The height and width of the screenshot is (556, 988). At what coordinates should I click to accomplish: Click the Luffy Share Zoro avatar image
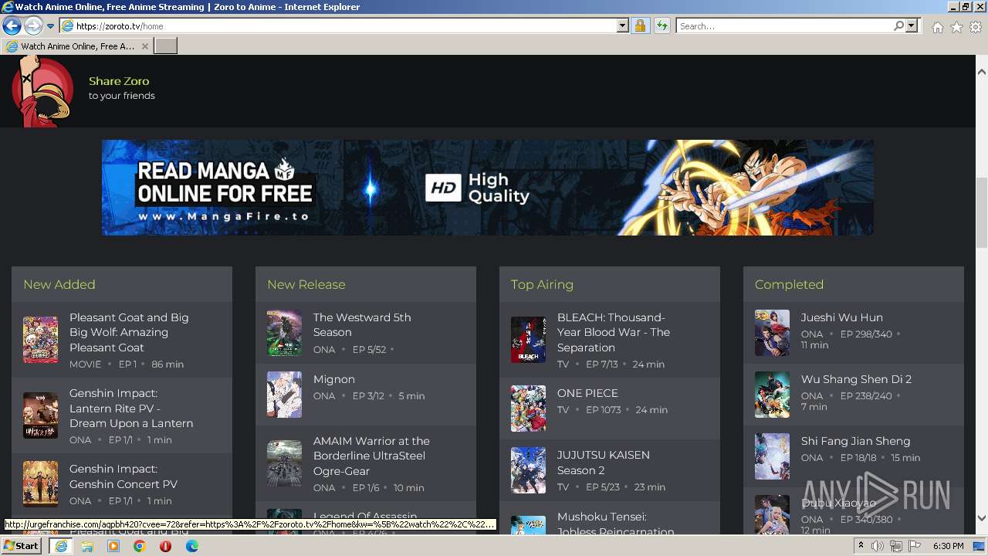pyautogui.click(x=42, y=91)
